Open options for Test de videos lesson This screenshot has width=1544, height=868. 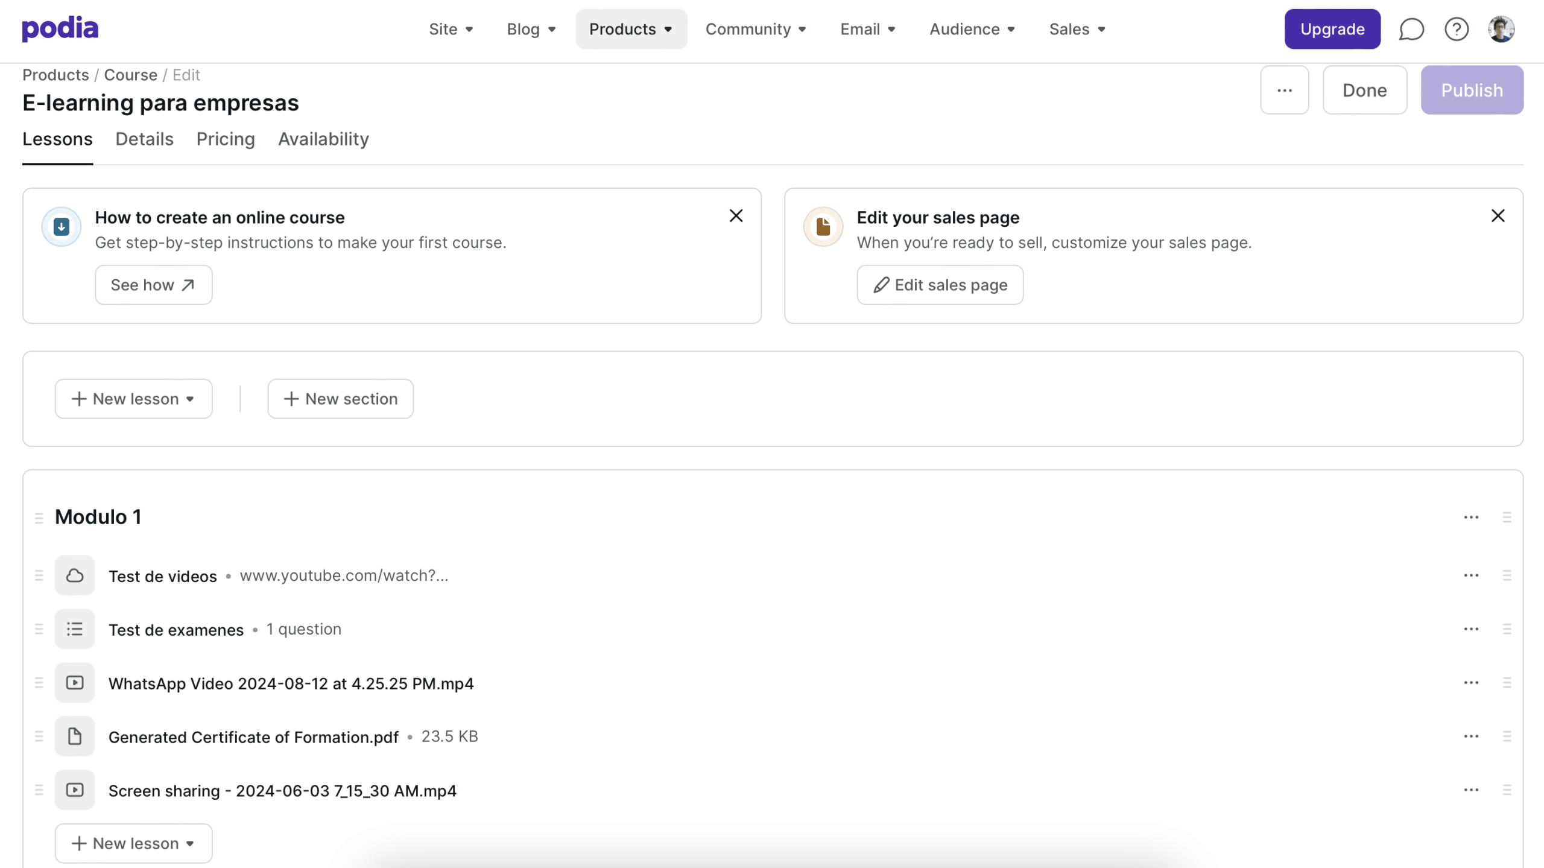[x=1471, y=575]
